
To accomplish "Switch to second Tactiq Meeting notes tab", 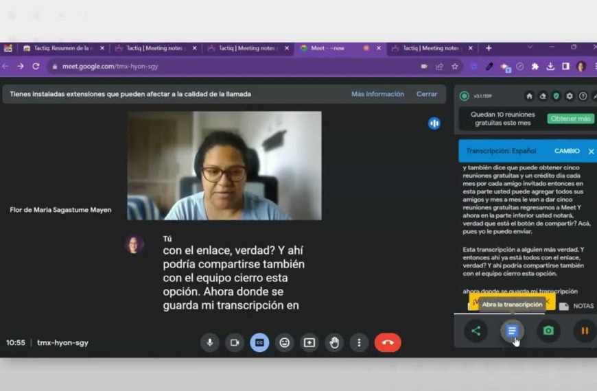I will pyautogui.click(x=154, y=48).
